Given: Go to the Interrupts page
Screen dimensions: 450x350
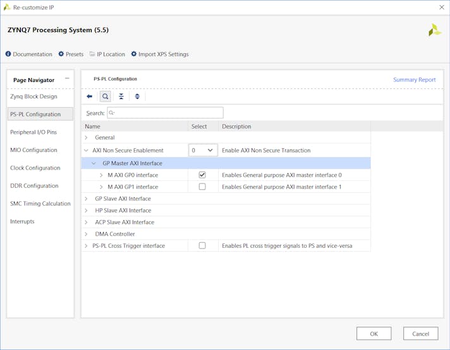Looking at the screenshot, I should click(22, 221).
